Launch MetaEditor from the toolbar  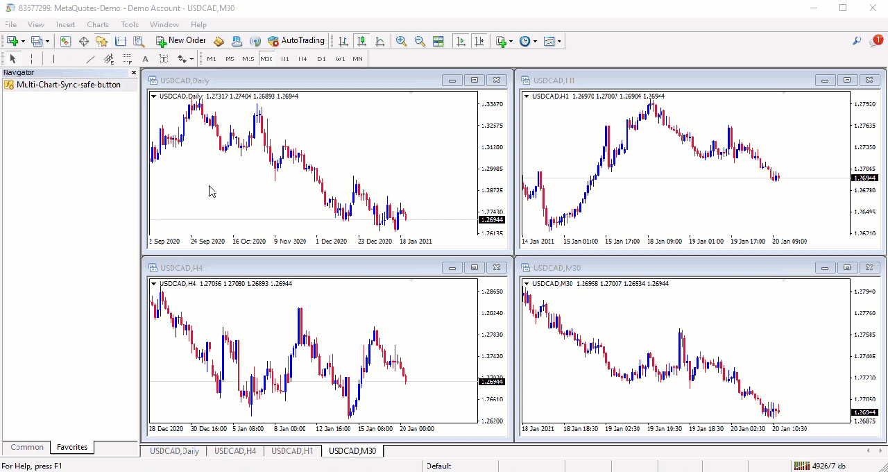click(x=219, y=42)
